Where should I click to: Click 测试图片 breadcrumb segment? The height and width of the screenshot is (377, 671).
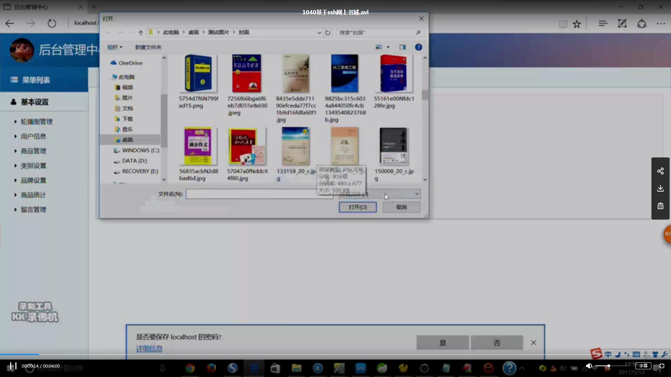coord(218,32)
